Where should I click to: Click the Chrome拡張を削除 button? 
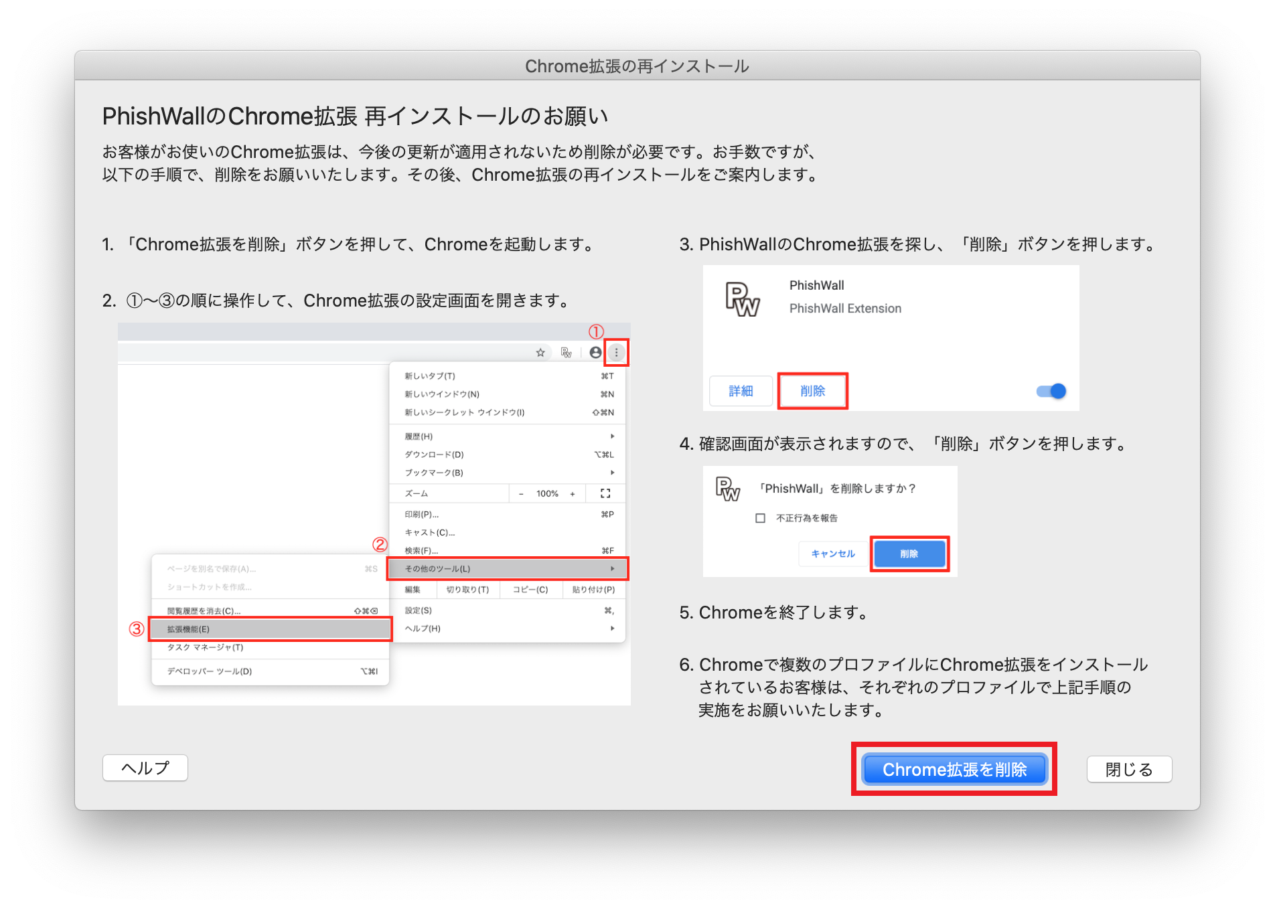coord(954,769)
